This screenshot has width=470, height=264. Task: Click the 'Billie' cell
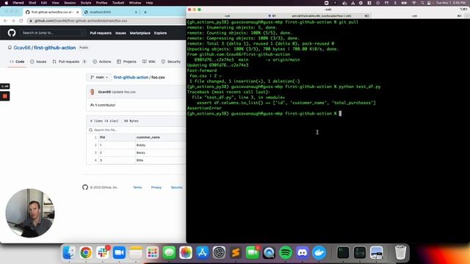coord(140,161)
